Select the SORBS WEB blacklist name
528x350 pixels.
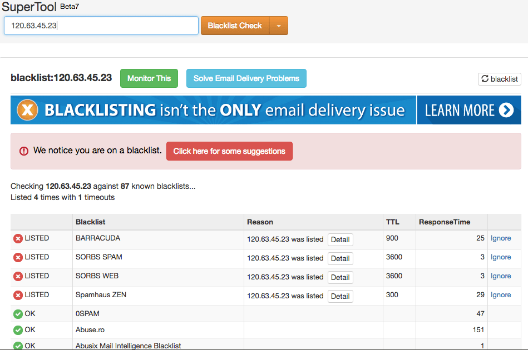click(x=97, y=276)
